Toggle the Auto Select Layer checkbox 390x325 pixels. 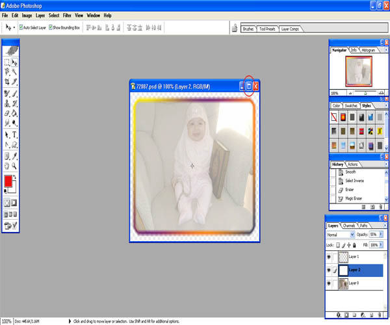click(x=21, y=29)
